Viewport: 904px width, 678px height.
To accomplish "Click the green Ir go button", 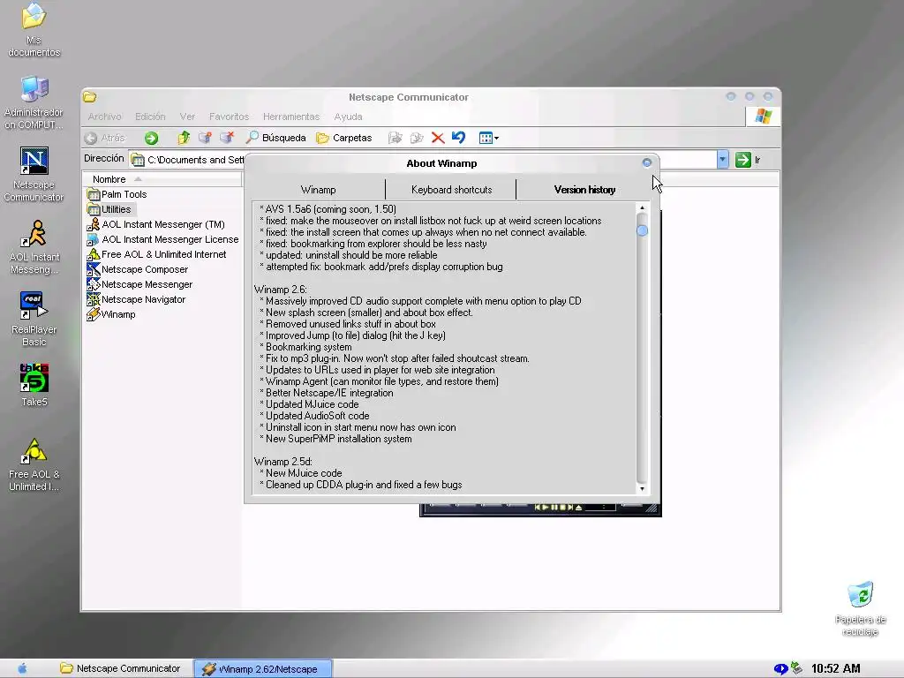I will pos(749,160).
